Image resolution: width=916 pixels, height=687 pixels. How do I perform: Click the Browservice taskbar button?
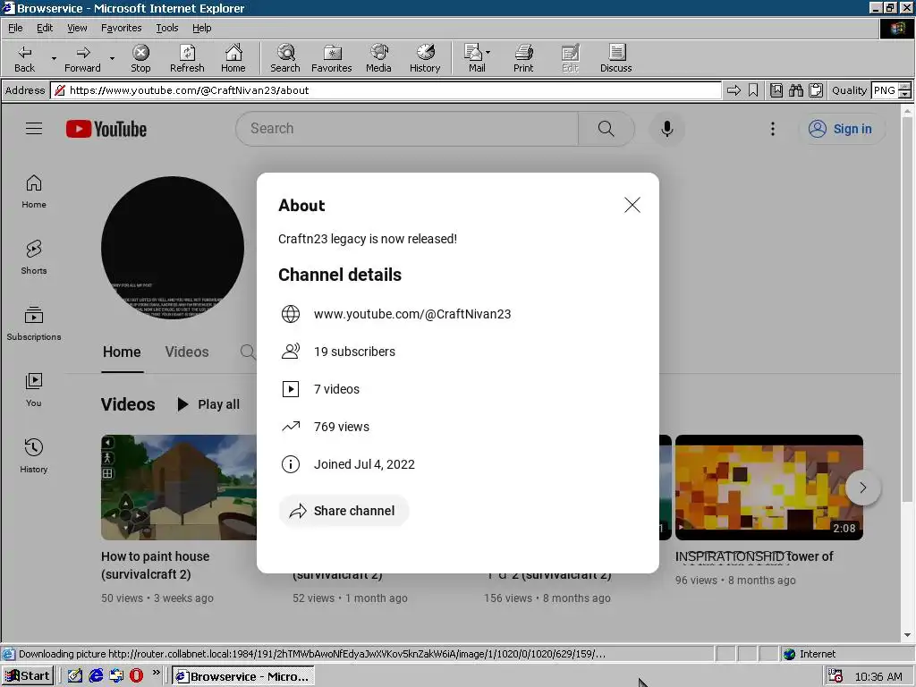coord(243,676)
